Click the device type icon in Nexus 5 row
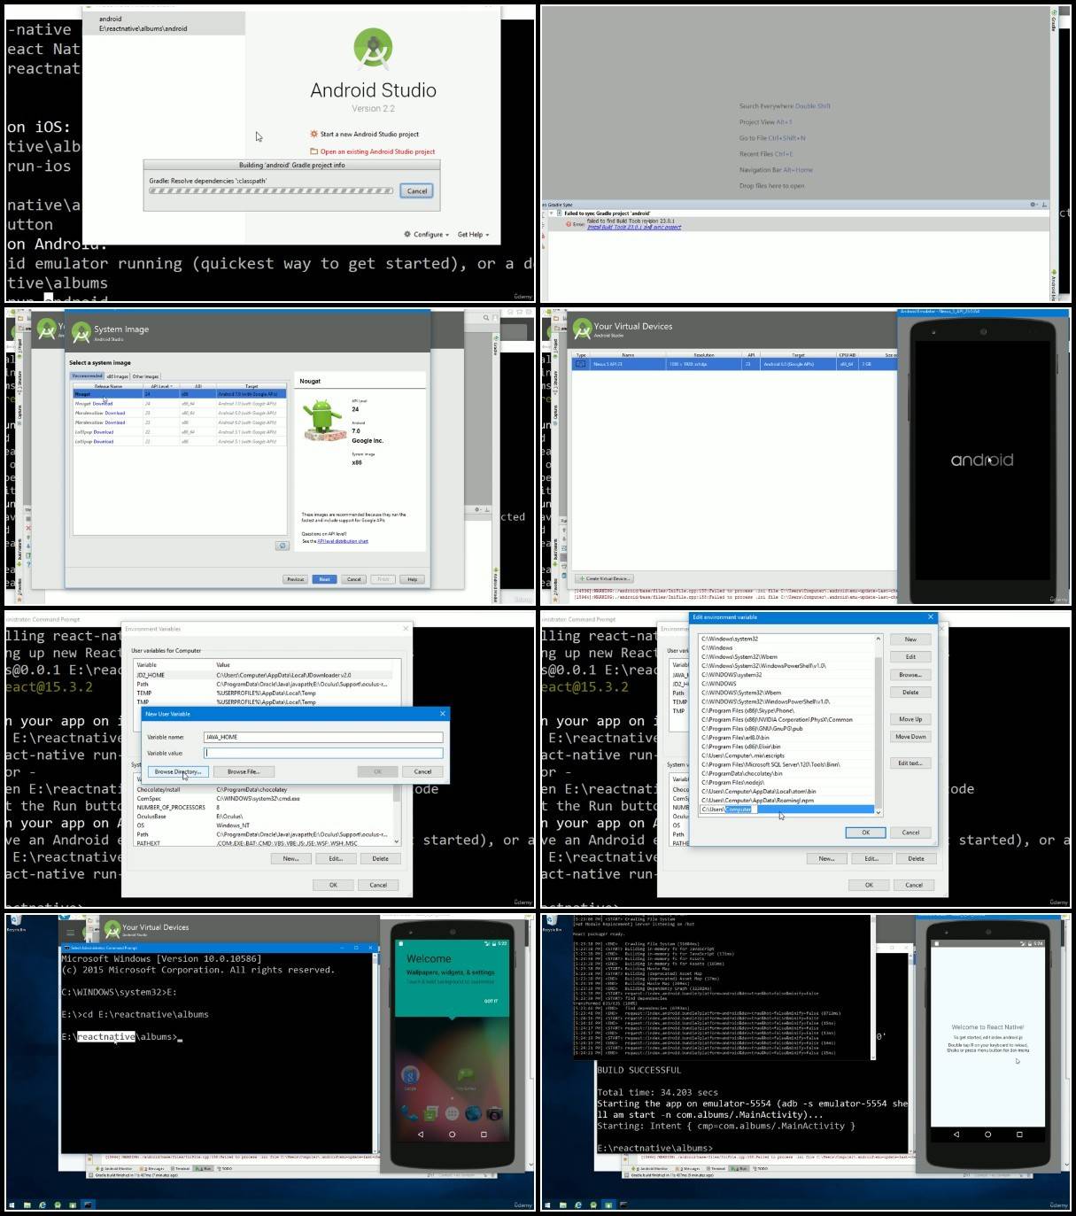The height and width of the screenshot is (1216, 1076). click(x=581, y=364)
